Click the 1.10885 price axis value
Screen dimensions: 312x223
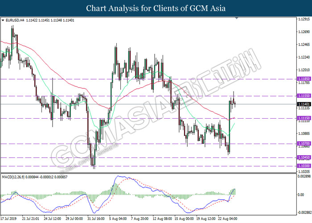(x=304, y=134)
